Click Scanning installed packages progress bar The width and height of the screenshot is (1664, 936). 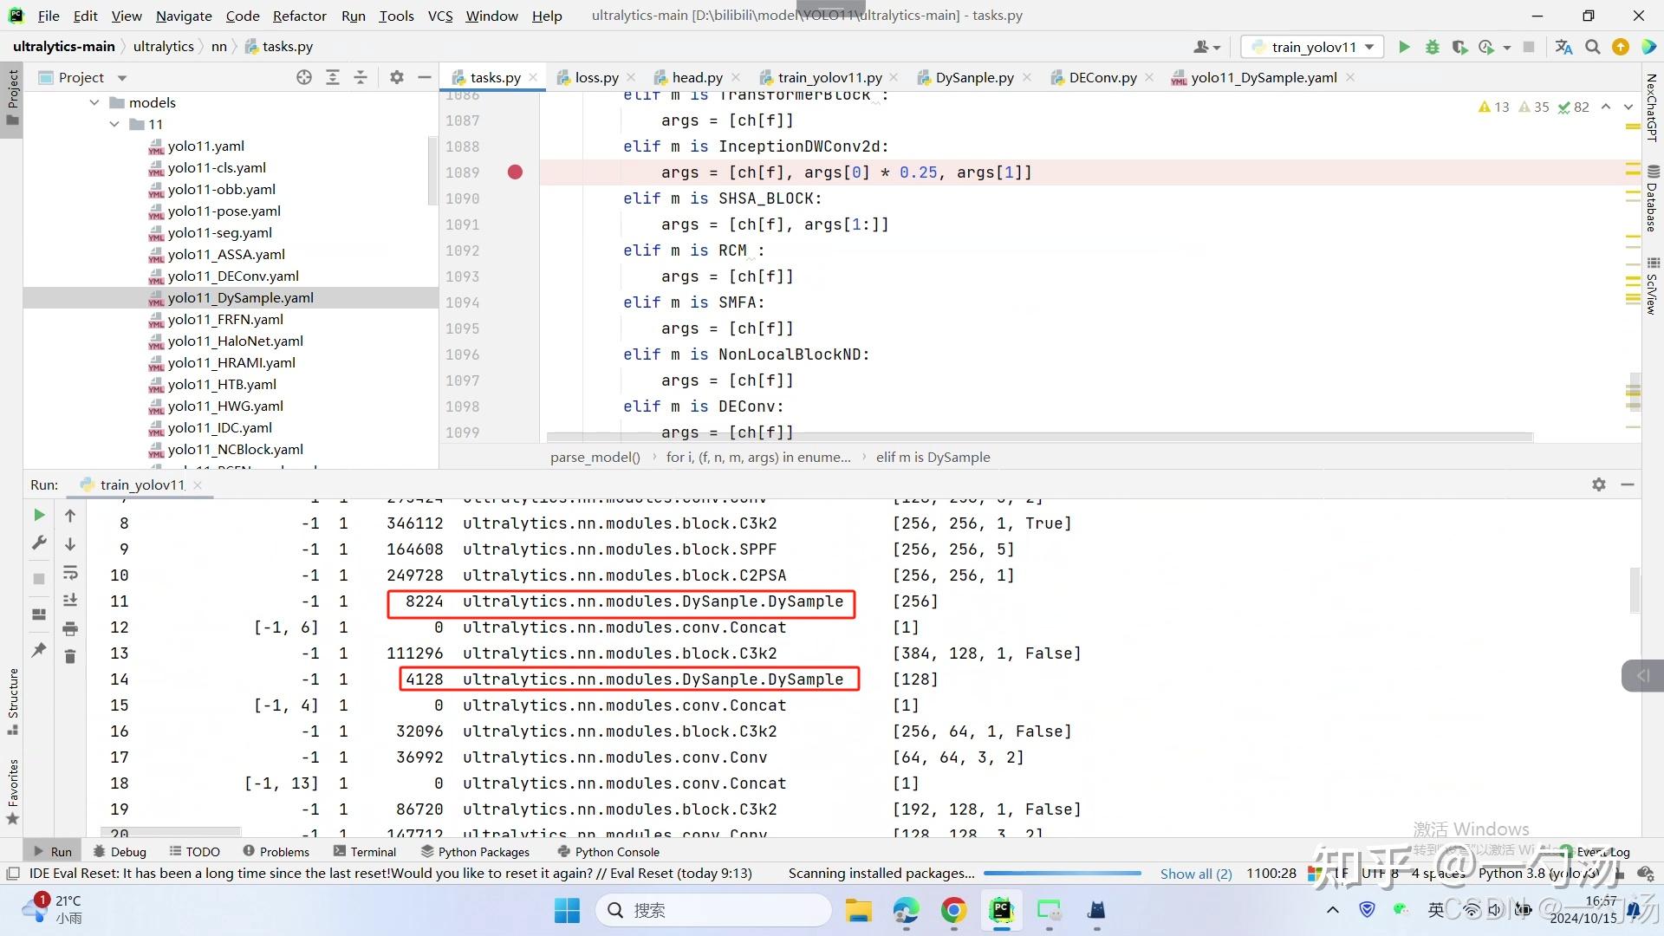pyautogui.click(x=1062, y=874)
